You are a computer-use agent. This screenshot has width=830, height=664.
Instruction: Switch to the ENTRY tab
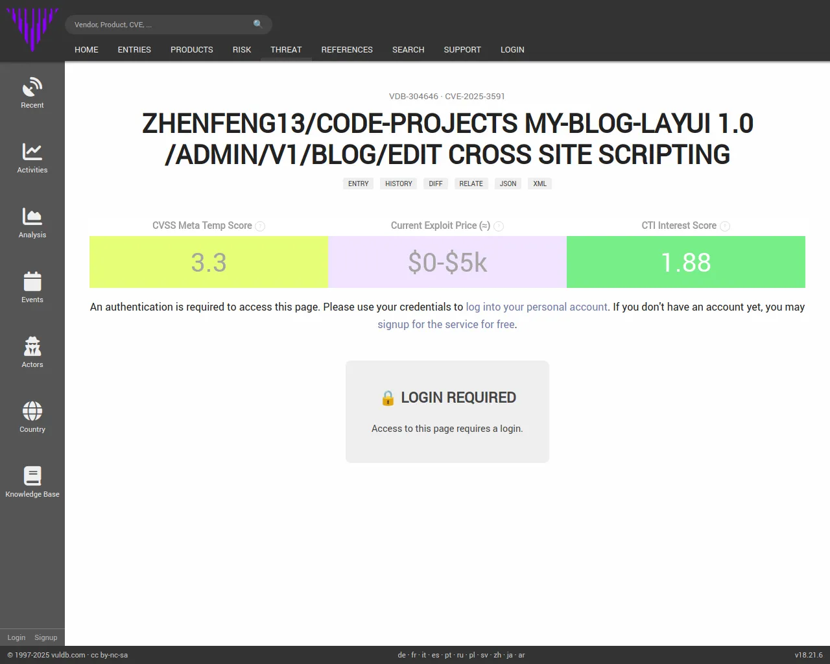click(x=358, y=184)
